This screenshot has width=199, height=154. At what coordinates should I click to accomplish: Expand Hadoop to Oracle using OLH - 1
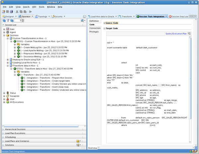pyautogui.click(x=8, y=60)
